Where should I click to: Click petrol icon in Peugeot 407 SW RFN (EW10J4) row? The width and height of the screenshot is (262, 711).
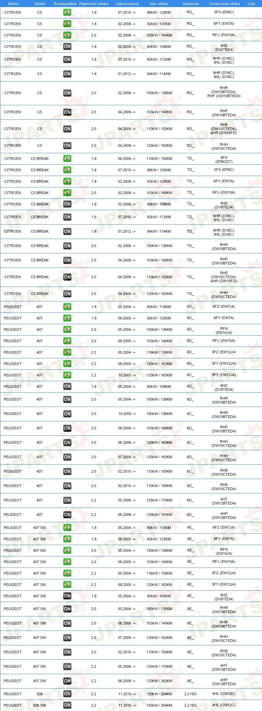(x=67, y=550)
